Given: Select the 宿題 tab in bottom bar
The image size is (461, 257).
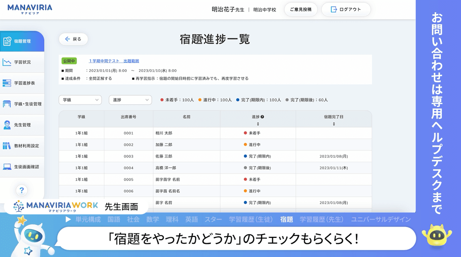Looking at the screenshot, I should (286, 220).
